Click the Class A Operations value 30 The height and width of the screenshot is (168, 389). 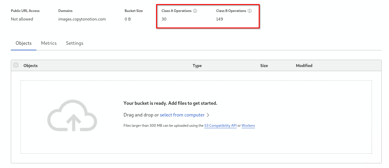click(164, 19)
